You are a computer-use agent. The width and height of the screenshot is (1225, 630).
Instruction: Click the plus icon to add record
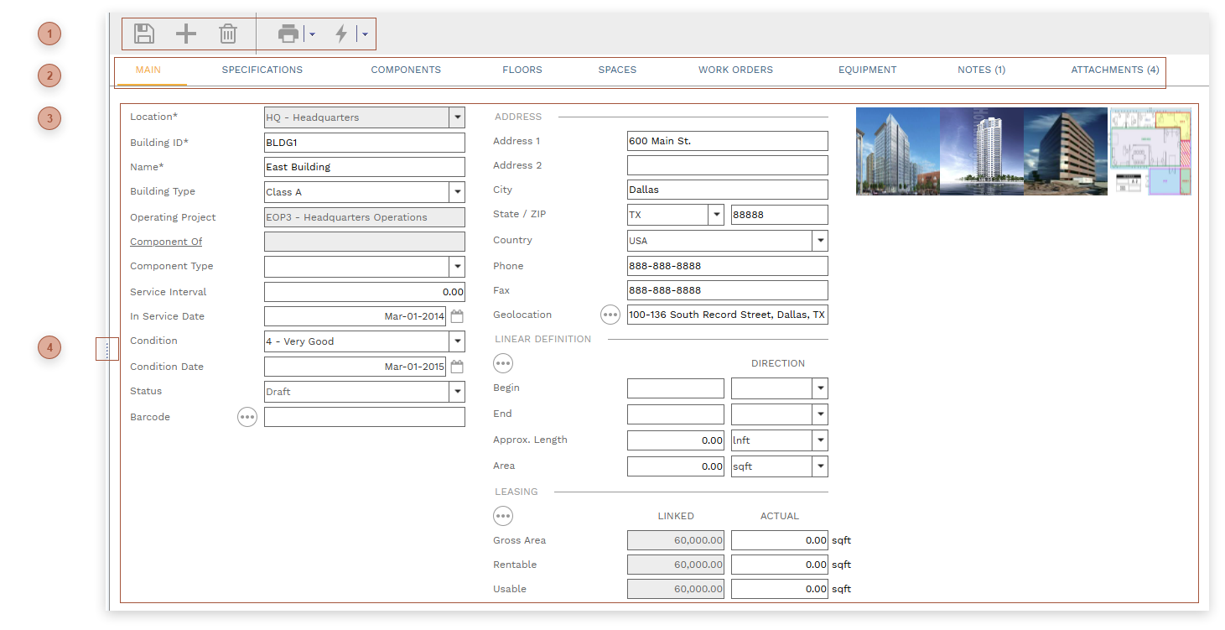[185, 34]
